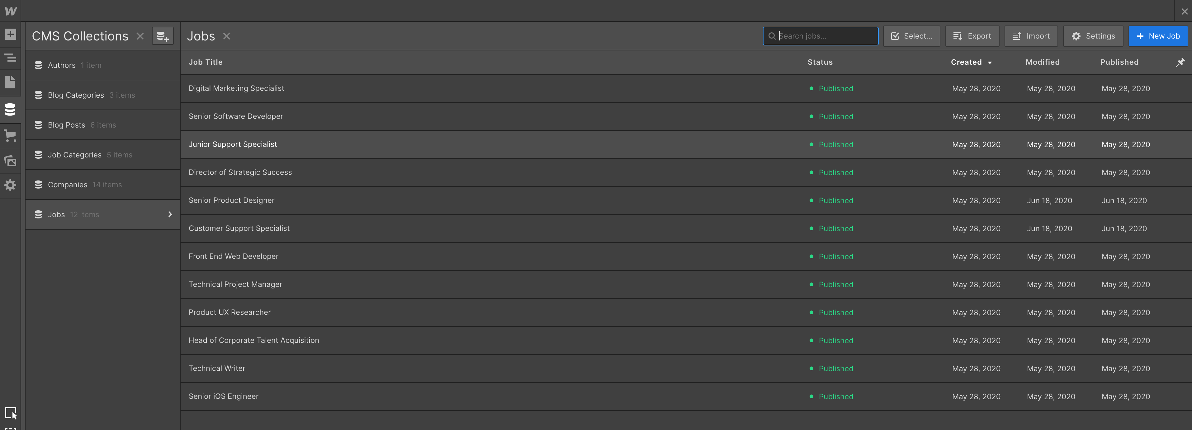Click the create new collection icon
The height and width of the screenshot is (430, 1192).
coord(163,36)
